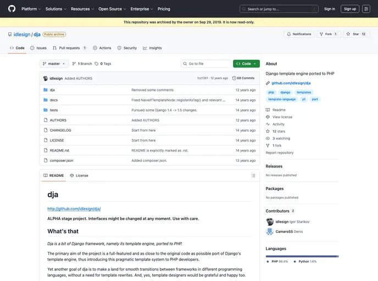Open the README outline list icon
Screen dimensions: 378x281
click(x=253, y=176)
